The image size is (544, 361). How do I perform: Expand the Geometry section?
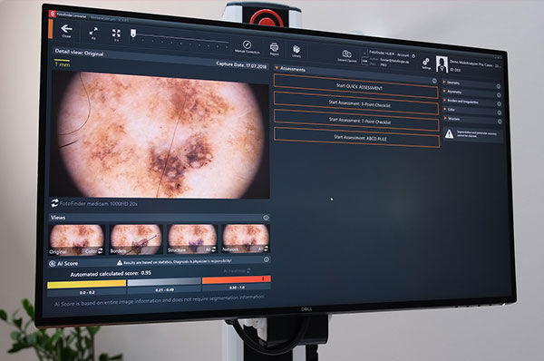coord(444,82)
